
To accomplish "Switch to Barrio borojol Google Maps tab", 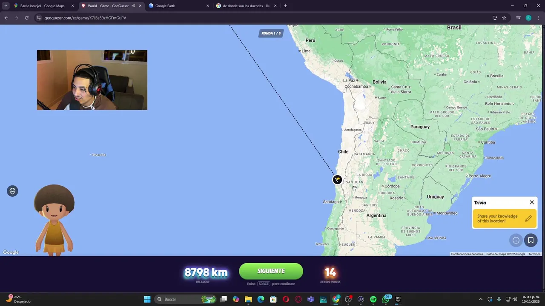I will pyautogui.click(x=43, y=6).
